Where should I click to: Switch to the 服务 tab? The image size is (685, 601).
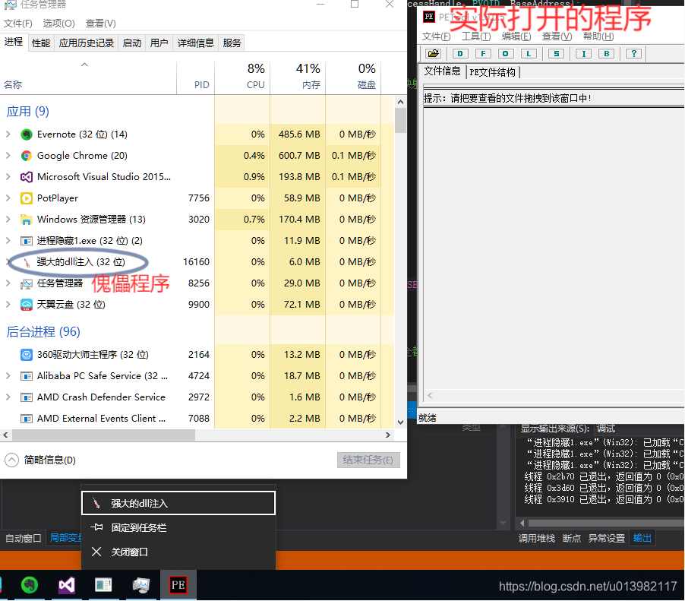tap(232, 43)
